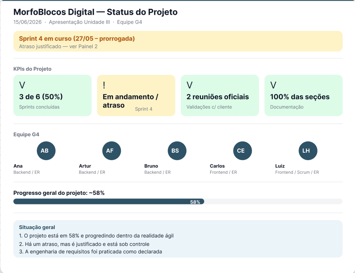Click the 'Sprints concluídas' label
This screenshot has width=355, height=273.
click(39, 107)
